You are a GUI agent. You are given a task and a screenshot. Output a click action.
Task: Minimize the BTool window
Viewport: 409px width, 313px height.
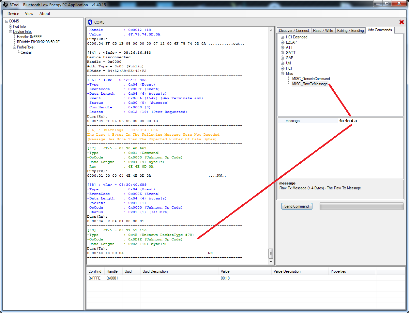[x=378, y=4]
